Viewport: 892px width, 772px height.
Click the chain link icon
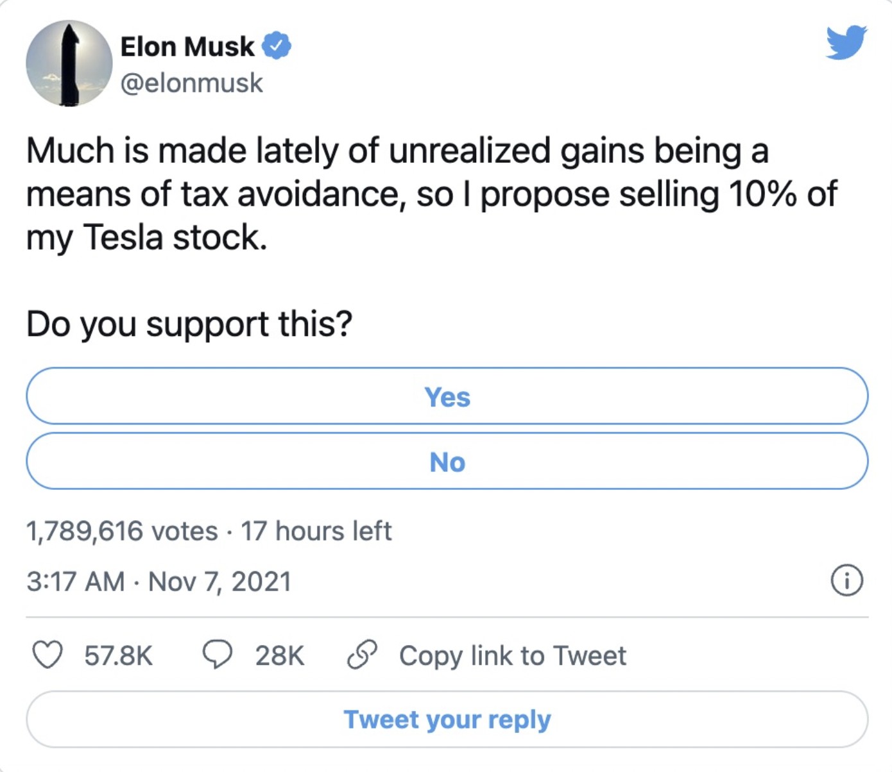pyautogui.click(x=362, y=655)
